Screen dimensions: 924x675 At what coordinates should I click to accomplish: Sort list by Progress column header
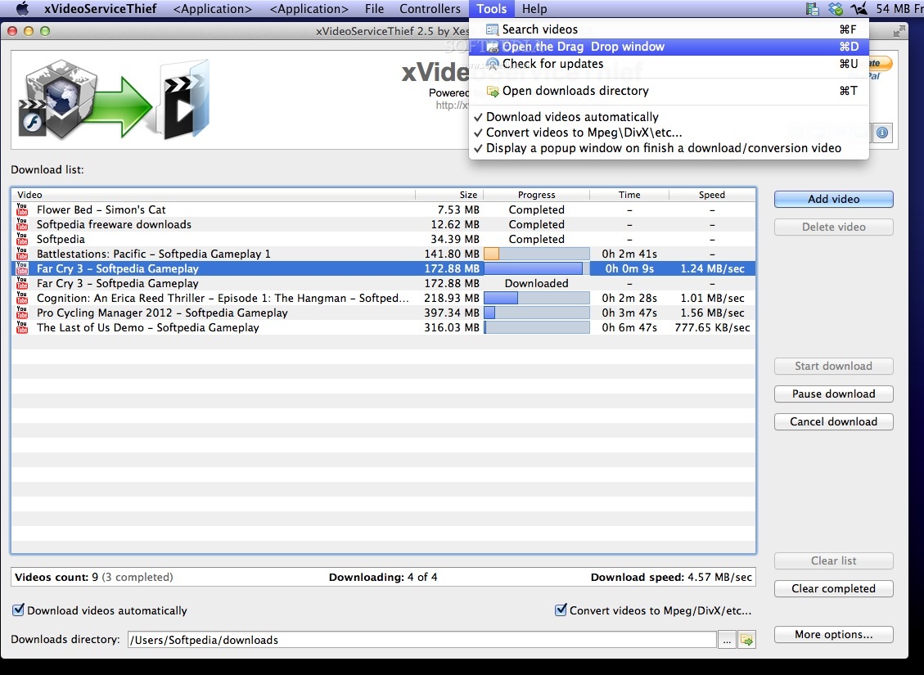click(536, 195)
